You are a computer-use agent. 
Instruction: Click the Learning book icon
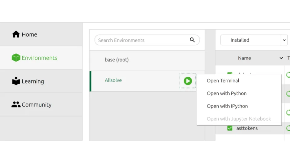[x=16, y=81]
